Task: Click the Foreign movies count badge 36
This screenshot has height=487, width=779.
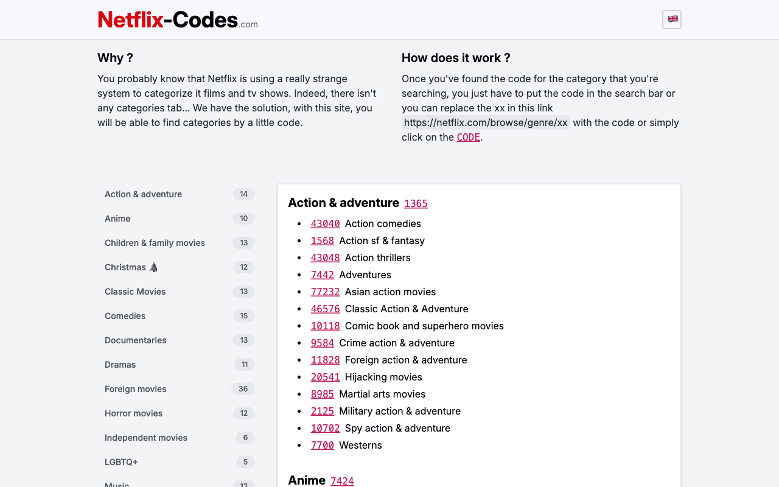Action: 243,389
